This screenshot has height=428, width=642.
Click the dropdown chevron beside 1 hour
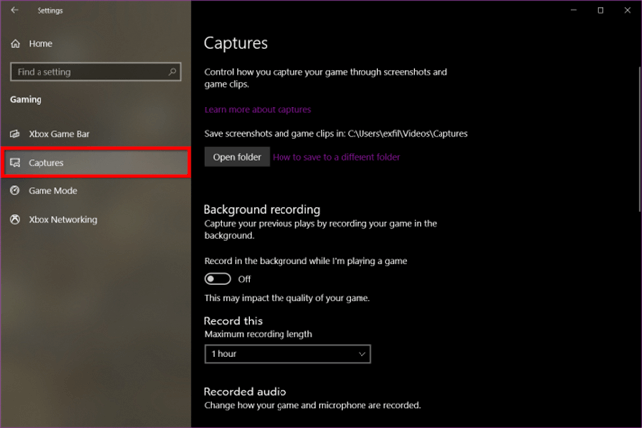tap(362, 353)
